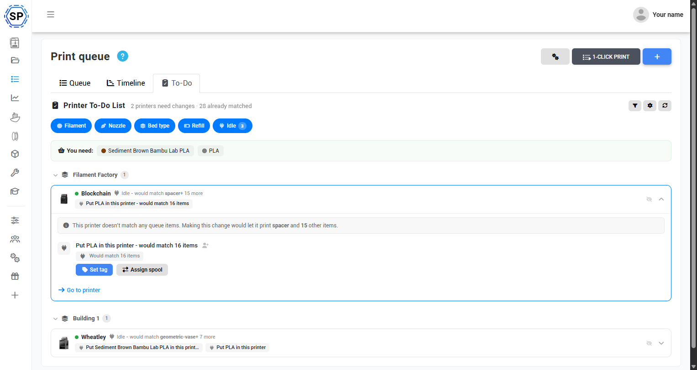This screenshot has height=370, width=697.
Task: Open the wrench maintenance sidebar icon
Action: pyautogui.click(x=15, y=173)
